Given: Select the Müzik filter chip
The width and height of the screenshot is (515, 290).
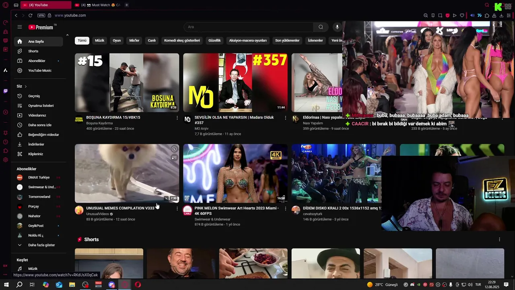Looking at the screenshot, I should tap(99, 41).
